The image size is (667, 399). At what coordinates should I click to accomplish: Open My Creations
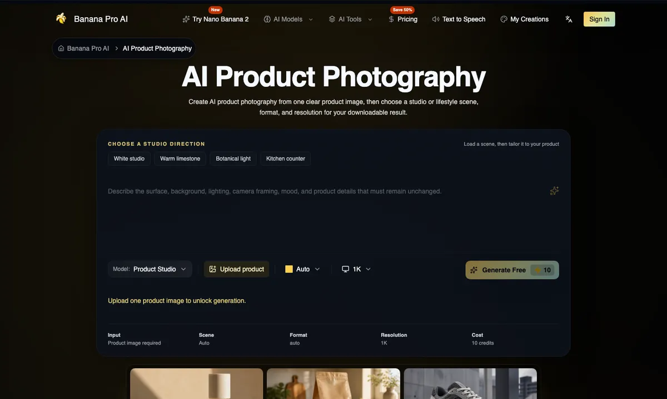524,19
